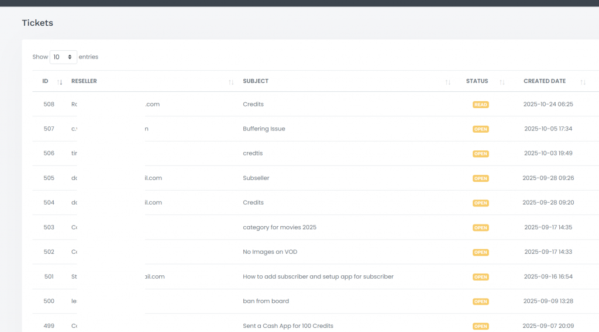Click the 'Subseller' ticket subject

pos(256,178)
